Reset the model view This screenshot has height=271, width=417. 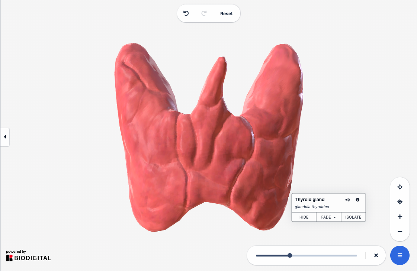(x=226, y=13)
